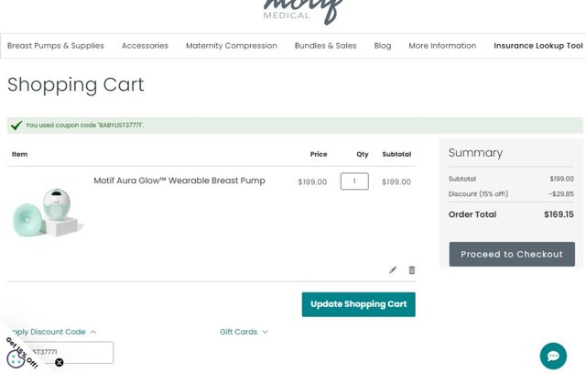Open the Accessories menu
Image resolution: width=586 pixels, height=373 pixels.
(145, 46)
